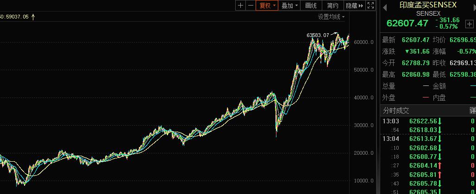Click the 13:03 trade row 62622.56
The image size is (476, 194).
pos(428,121)
